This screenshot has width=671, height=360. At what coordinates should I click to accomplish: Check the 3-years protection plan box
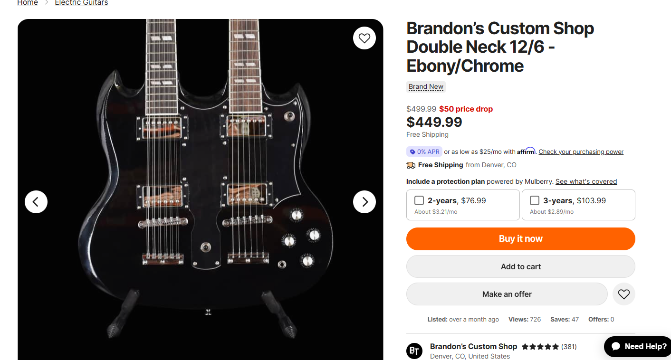click(535, 200)
